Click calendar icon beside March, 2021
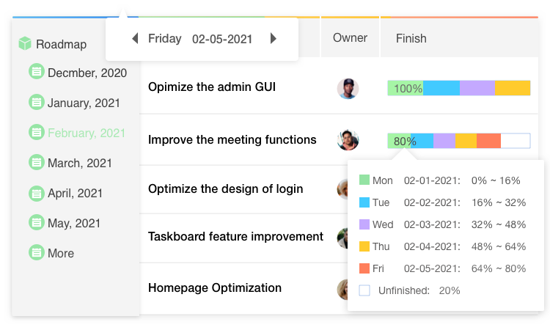 click(x=37, y=162)
